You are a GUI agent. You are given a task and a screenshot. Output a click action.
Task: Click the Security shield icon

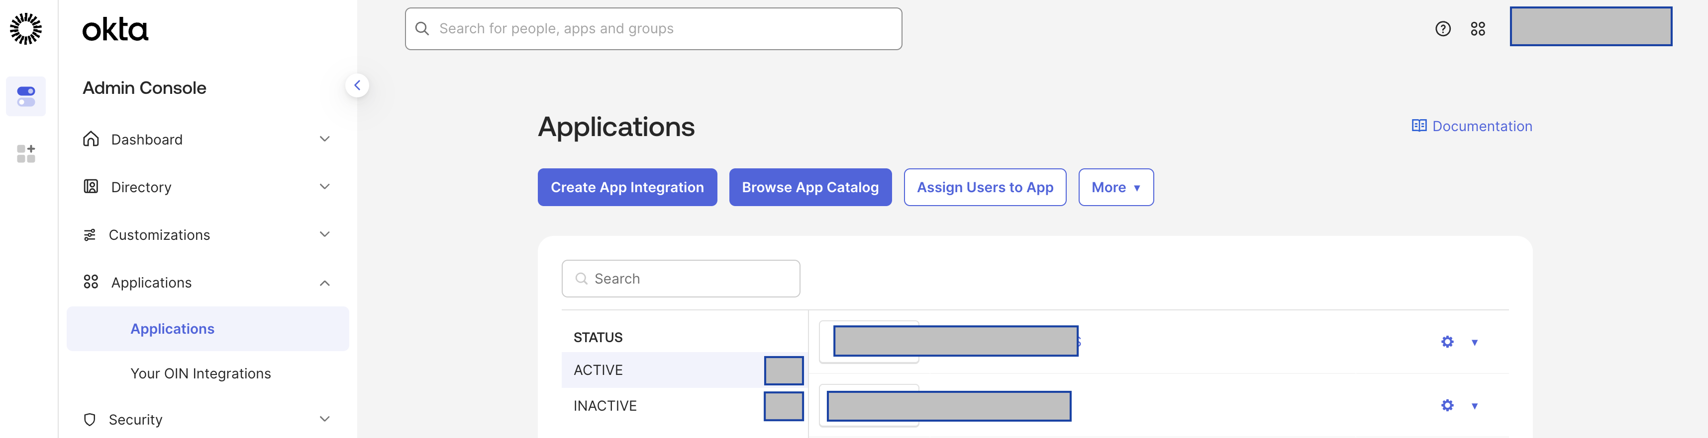[90, 420]
